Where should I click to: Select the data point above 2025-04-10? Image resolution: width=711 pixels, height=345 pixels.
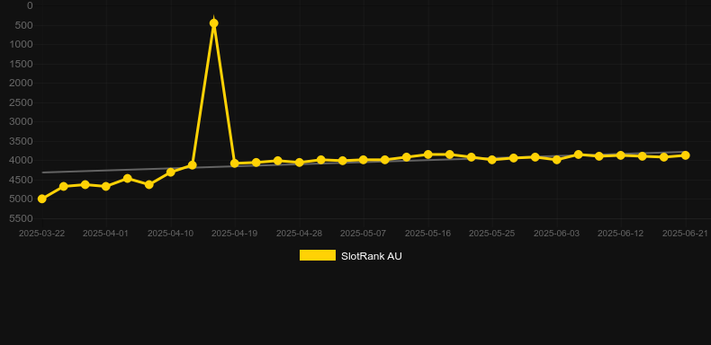[x=170, y=172]
